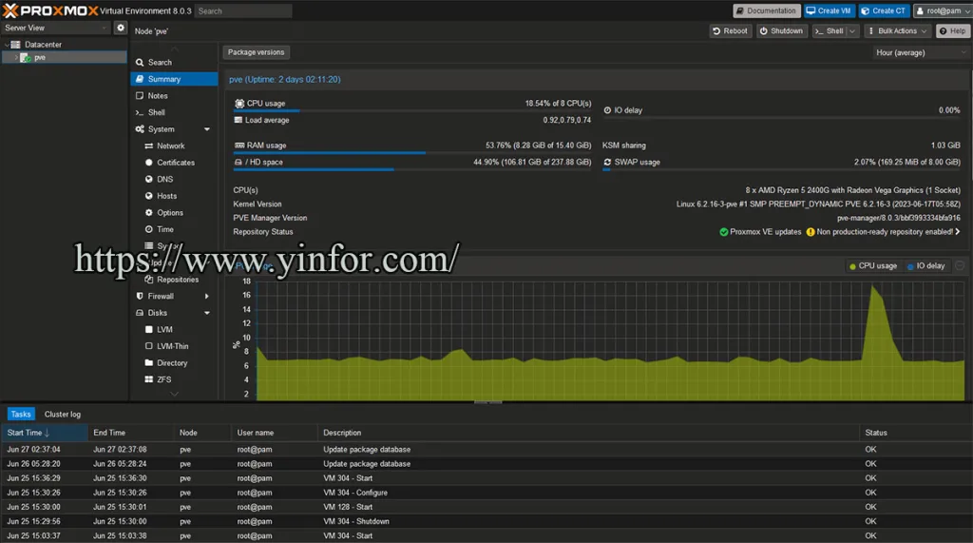Collapse the System section
The width and height of the screenshot is (973, 543).
point(206,129)
